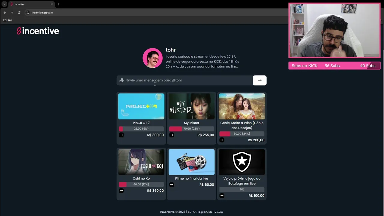Open the Live bookmarks folder
Image resolution: width=384 pixels, height=216 pixels.
point(8,20)
